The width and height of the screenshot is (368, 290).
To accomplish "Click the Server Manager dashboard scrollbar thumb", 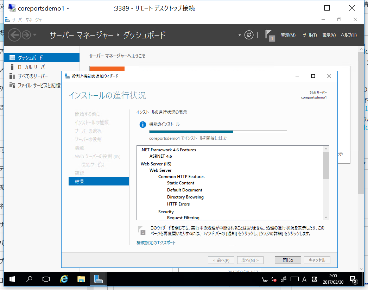I will click(x=361, y=123).
